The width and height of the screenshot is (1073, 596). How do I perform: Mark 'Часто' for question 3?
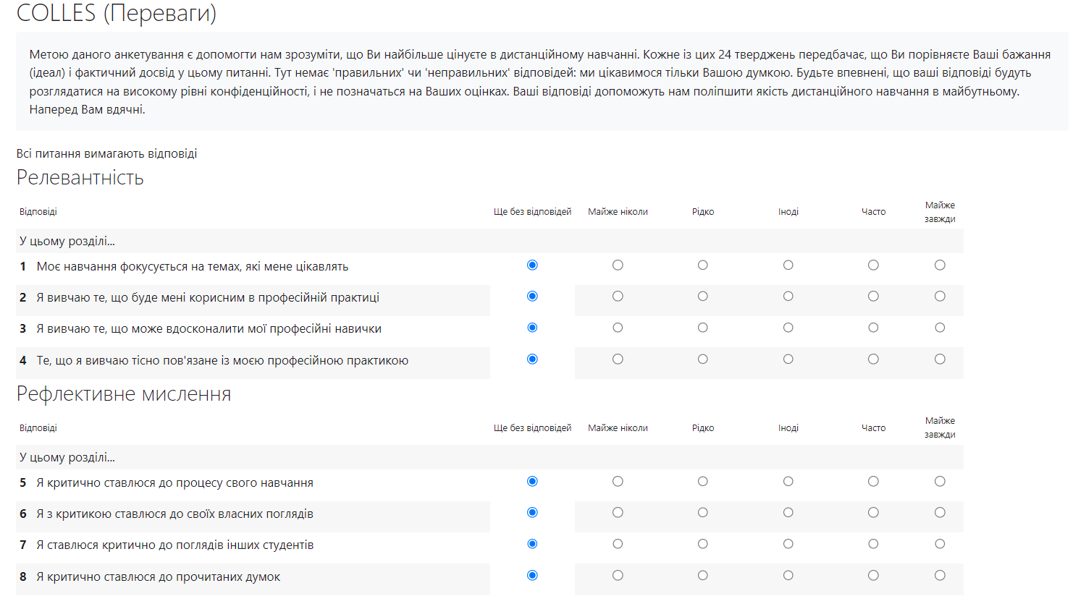874,328
